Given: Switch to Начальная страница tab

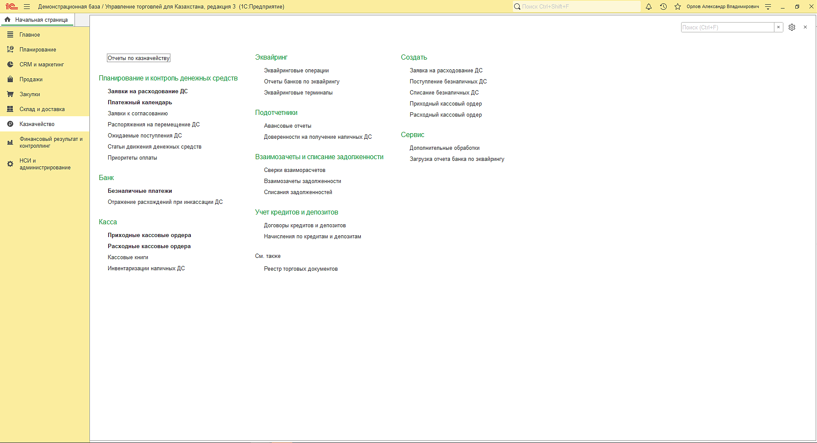Looking at the screenshot, I should pos(37,20).
